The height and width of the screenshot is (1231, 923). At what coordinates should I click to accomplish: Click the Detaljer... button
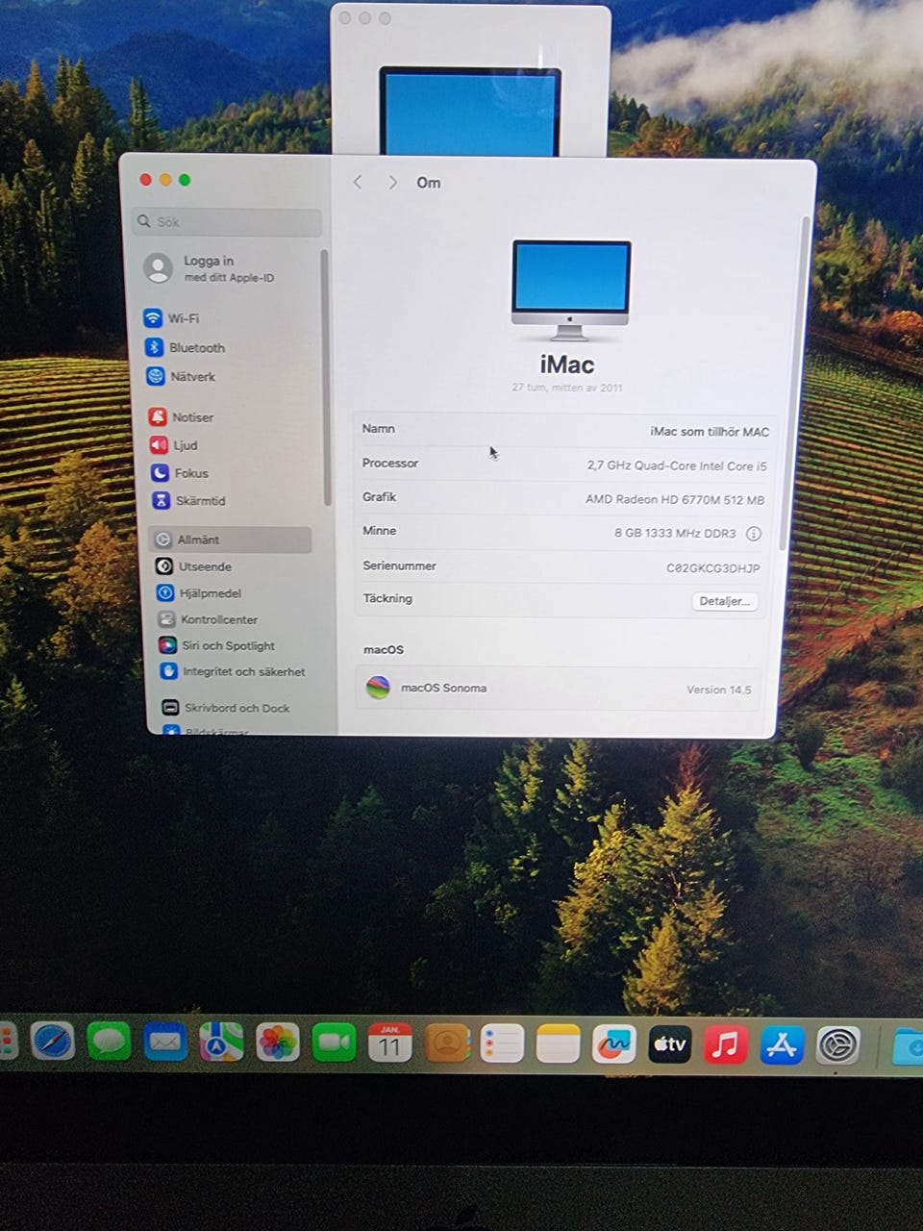click(x=725, y=601)
